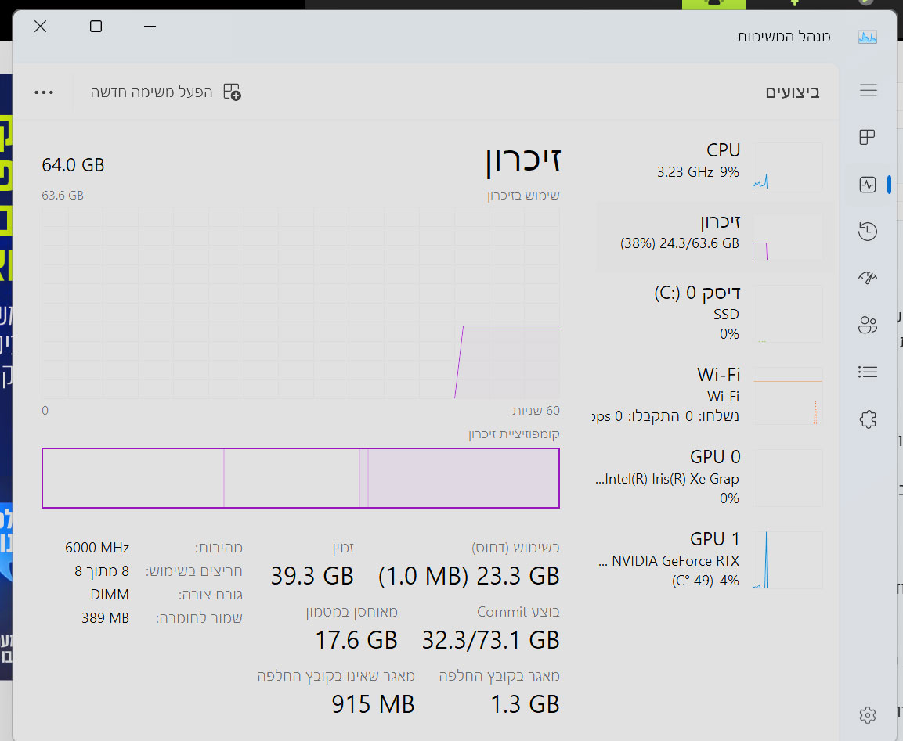Select GPU 0 Intel Iris Xe

click(x=710, y=477)
